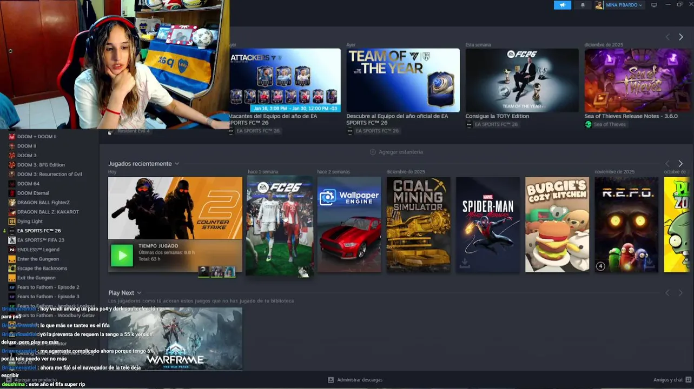Select Exit the Gungeon in game list
The height and width of the screenshot is (389, 694).
[36, 278]
